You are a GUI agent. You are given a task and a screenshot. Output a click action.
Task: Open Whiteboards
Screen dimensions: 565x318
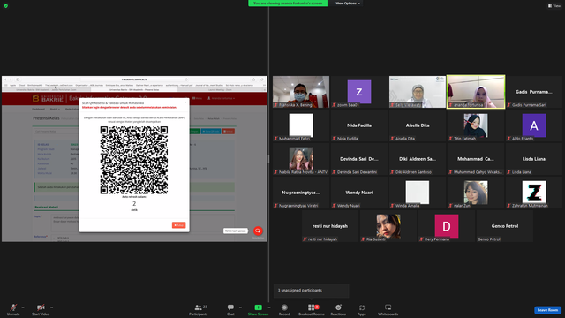tap(388, 309)
